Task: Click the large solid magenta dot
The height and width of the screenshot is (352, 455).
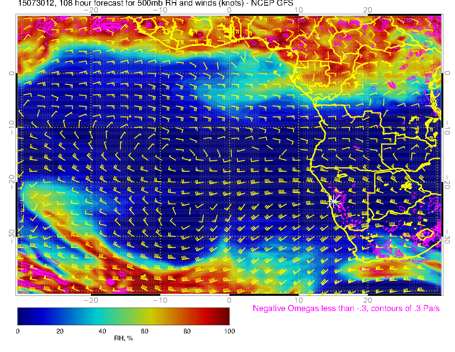Action: pos(110,282)
